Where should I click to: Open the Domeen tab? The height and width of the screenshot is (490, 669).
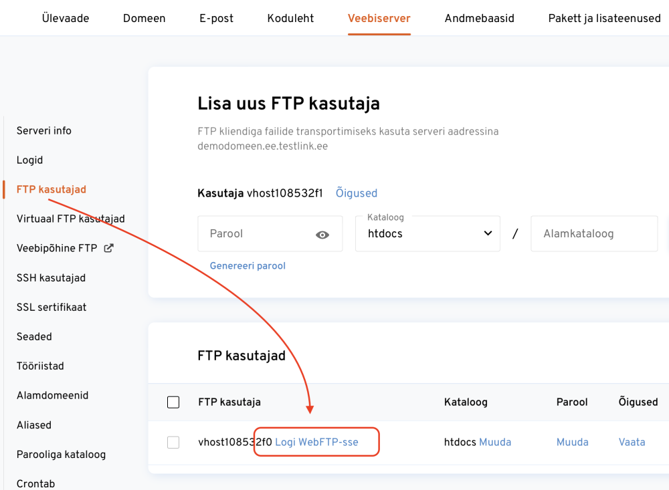tap(144, 18)
